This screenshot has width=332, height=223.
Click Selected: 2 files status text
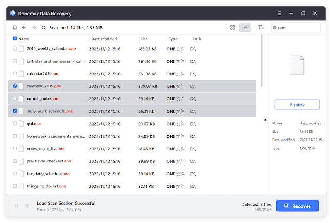pos(257,204)
